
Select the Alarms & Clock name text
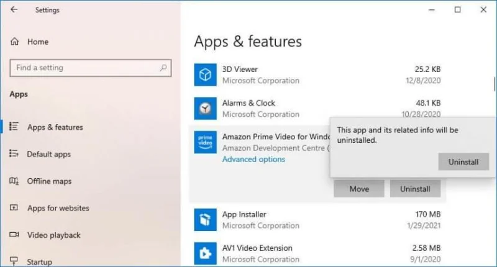(248, 103)
